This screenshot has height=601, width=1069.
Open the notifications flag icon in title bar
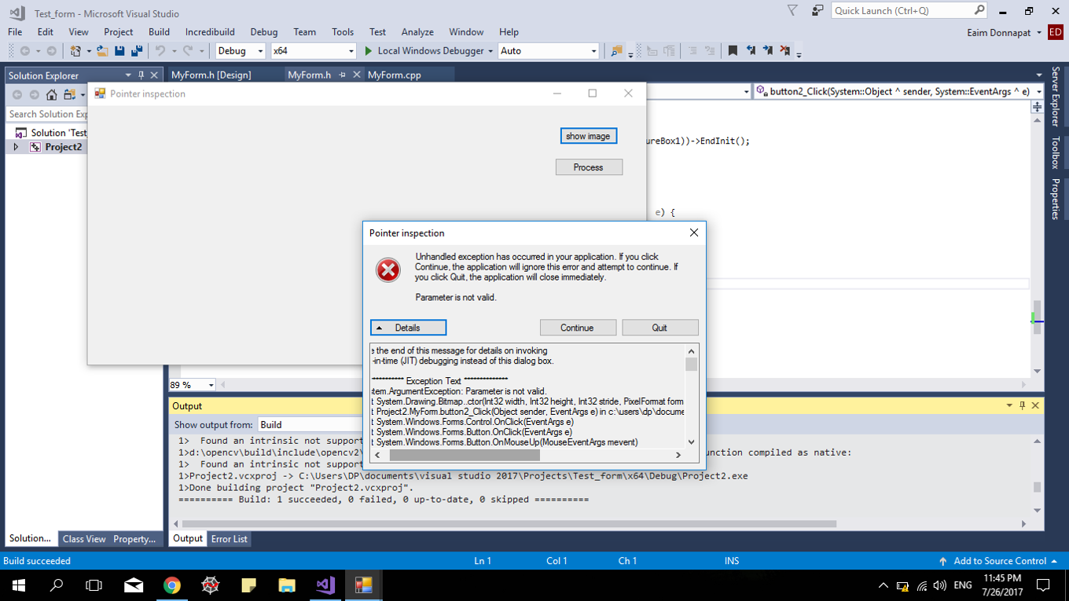coord(792,11)
